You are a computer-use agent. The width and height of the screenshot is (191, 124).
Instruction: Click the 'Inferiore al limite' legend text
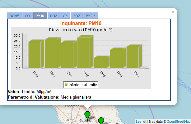click(83, 85)
